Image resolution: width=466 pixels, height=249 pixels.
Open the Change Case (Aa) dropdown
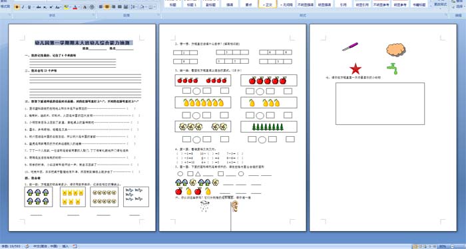[59, 7]
